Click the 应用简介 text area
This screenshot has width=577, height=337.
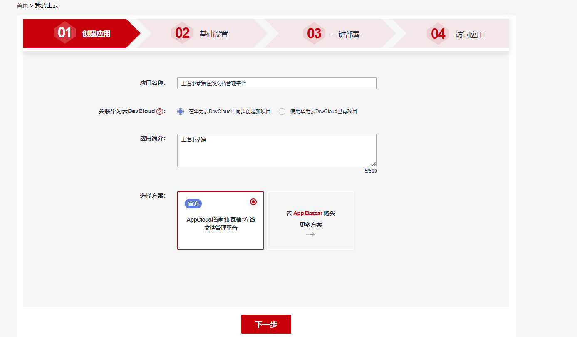(x=277, y=151)
